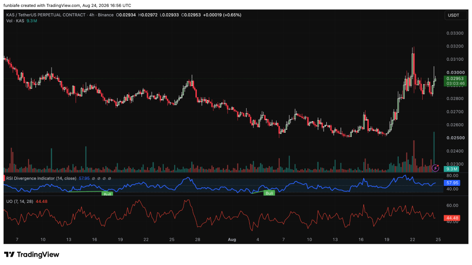Click the change value +0.00019 (+0.65%)
472x265 pixels.
tap(222, 15)
